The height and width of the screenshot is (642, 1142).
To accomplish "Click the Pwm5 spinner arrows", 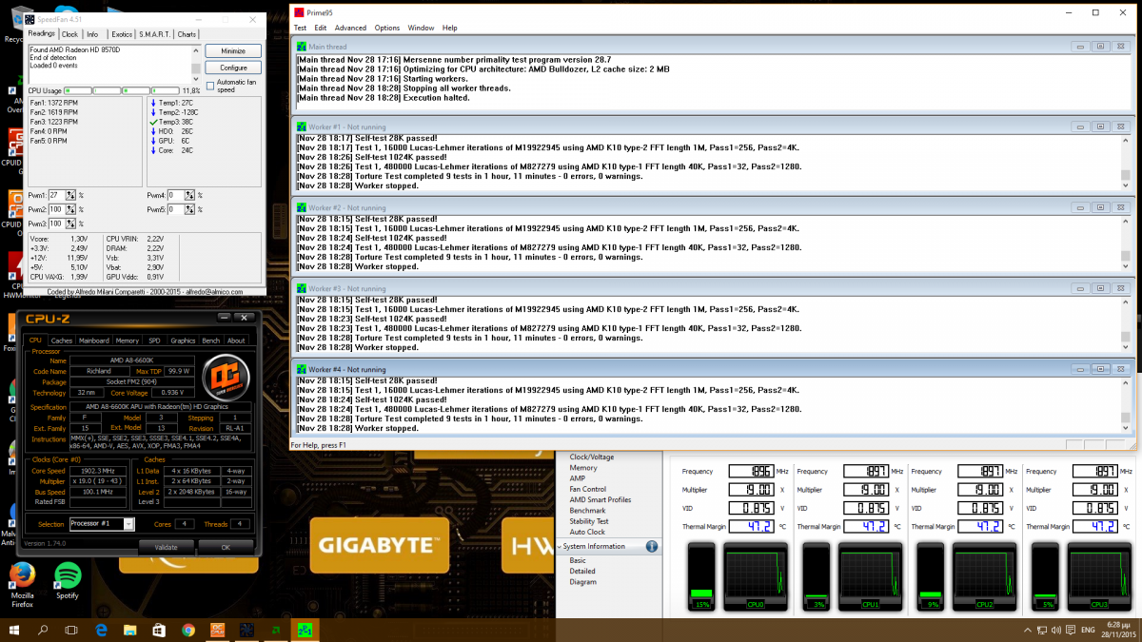I will (x=191, y=209).
